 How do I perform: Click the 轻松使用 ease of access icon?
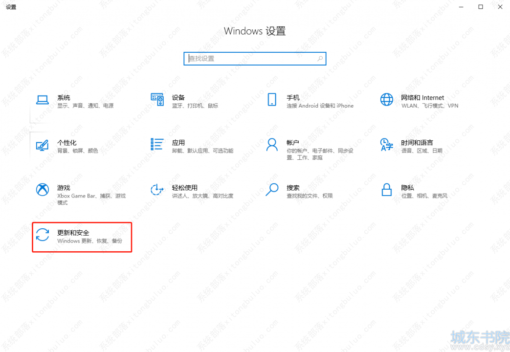tap(157, 190)
